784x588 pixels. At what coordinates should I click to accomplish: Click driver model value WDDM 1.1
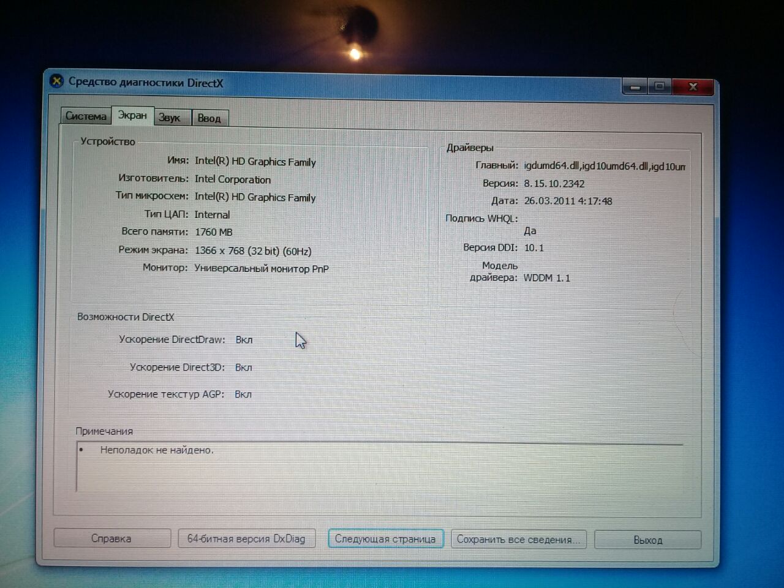pos(547,278)
